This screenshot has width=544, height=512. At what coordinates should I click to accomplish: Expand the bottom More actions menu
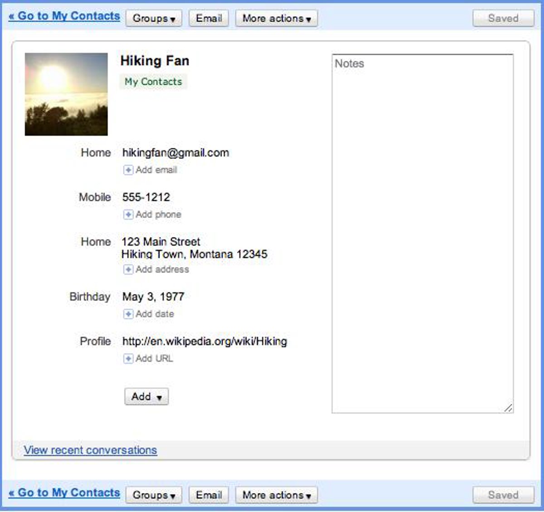(276, 495)
